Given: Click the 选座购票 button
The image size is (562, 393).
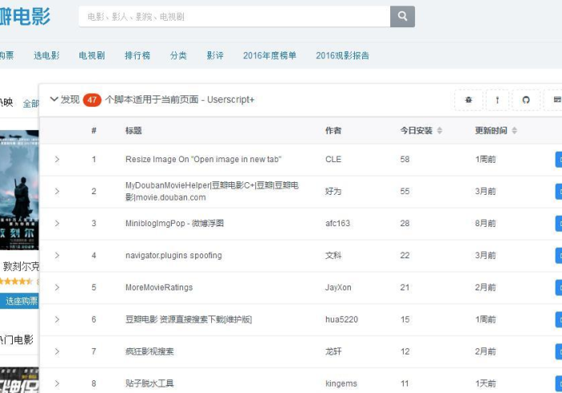Looking at the screenshot, I should pos(19,301).
